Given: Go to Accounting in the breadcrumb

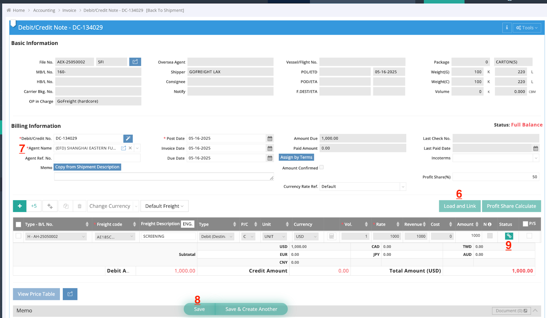Looking at the screenshot, I should pyautogui.click(x=44, y=10).
